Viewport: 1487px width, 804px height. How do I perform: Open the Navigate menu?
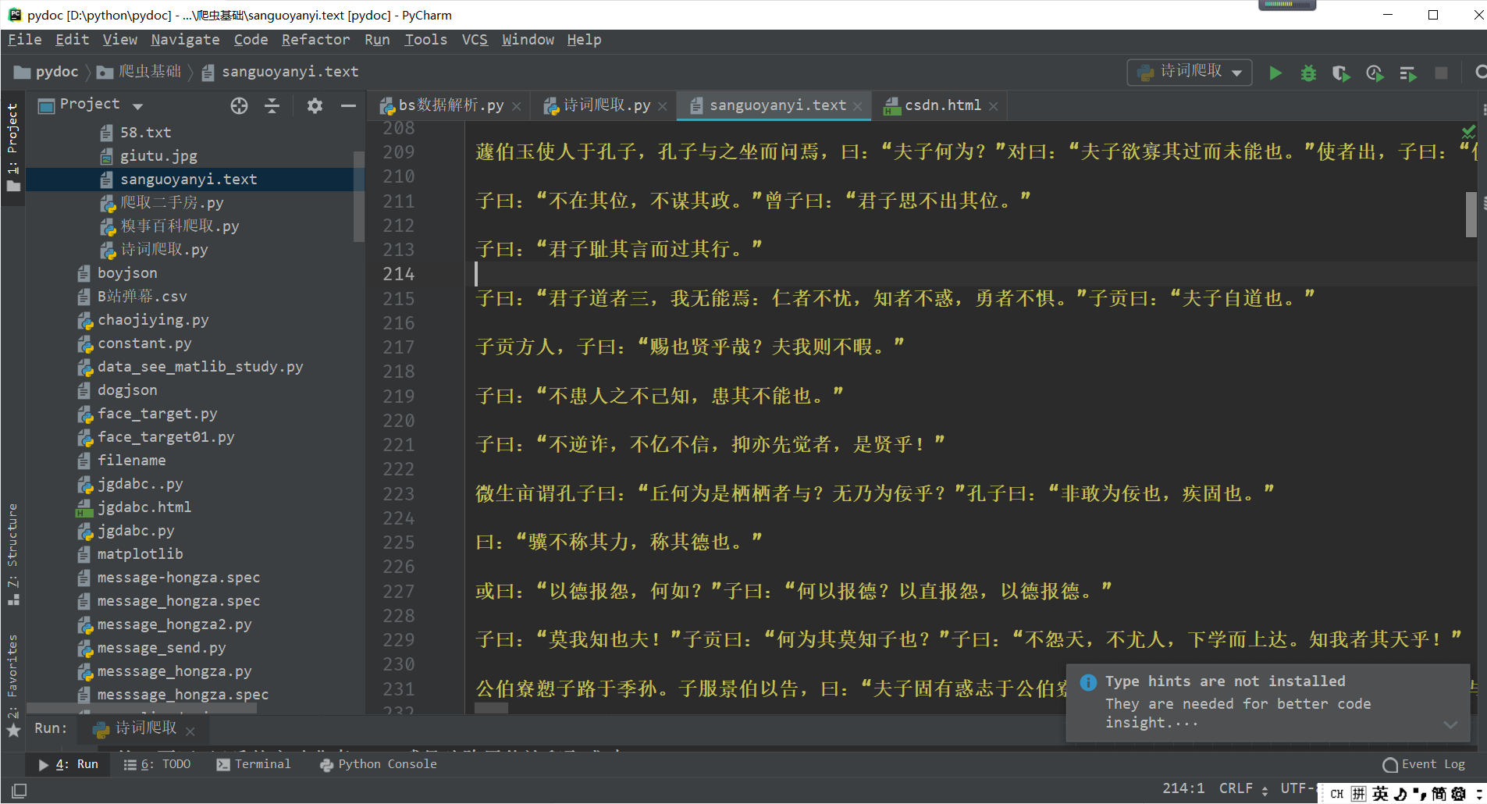[x=185, y=40]
